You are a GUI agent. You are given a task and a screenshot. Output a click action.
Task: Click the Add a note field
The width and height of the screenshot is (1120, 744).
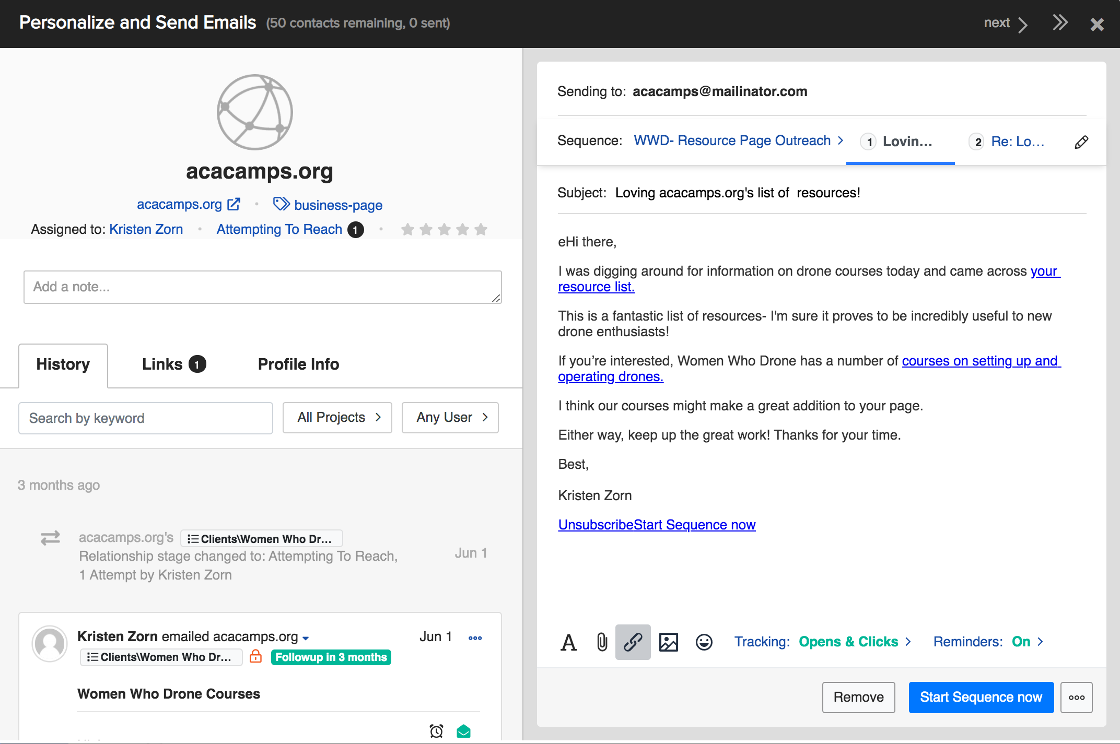[x=262, y=287]
